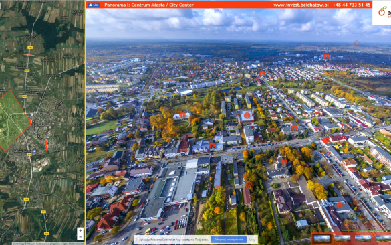Open the www.invest.belchatow.pl link
The width and height of the screenshot is (391, 245).
pos(301,5)
